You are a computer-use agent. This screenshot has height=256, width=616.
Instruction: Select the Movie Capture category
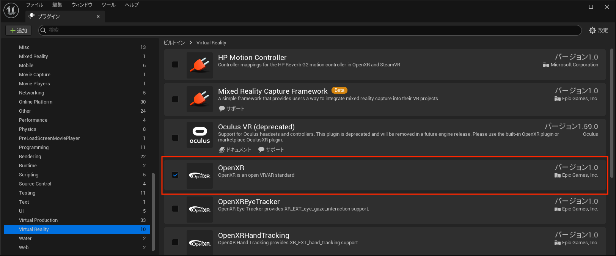coord(77,75)
